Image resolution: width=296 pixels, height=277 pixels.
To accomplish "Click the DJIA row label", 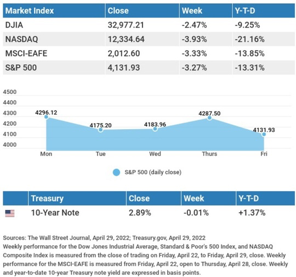I will tap(14, 25).
